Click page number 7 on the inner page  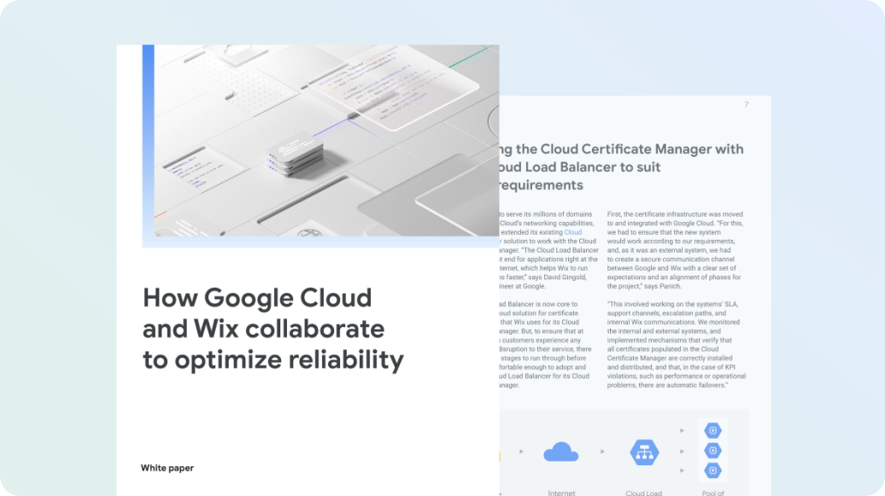tap(746, 104)
